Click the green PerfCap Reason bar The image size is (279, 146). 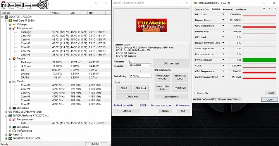259,60
